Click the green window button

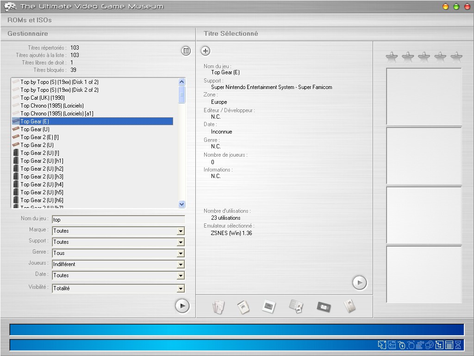[456, 6]
